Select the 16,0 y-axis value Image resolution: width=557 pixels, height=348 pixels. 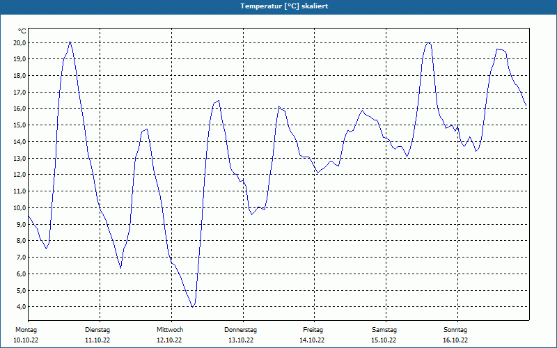coord(19,109)
